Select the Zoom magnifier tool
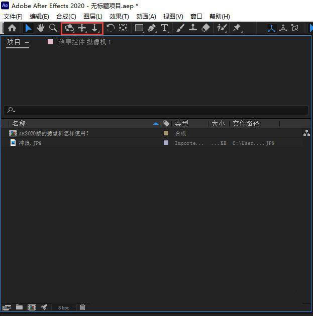 coord(53,28)
